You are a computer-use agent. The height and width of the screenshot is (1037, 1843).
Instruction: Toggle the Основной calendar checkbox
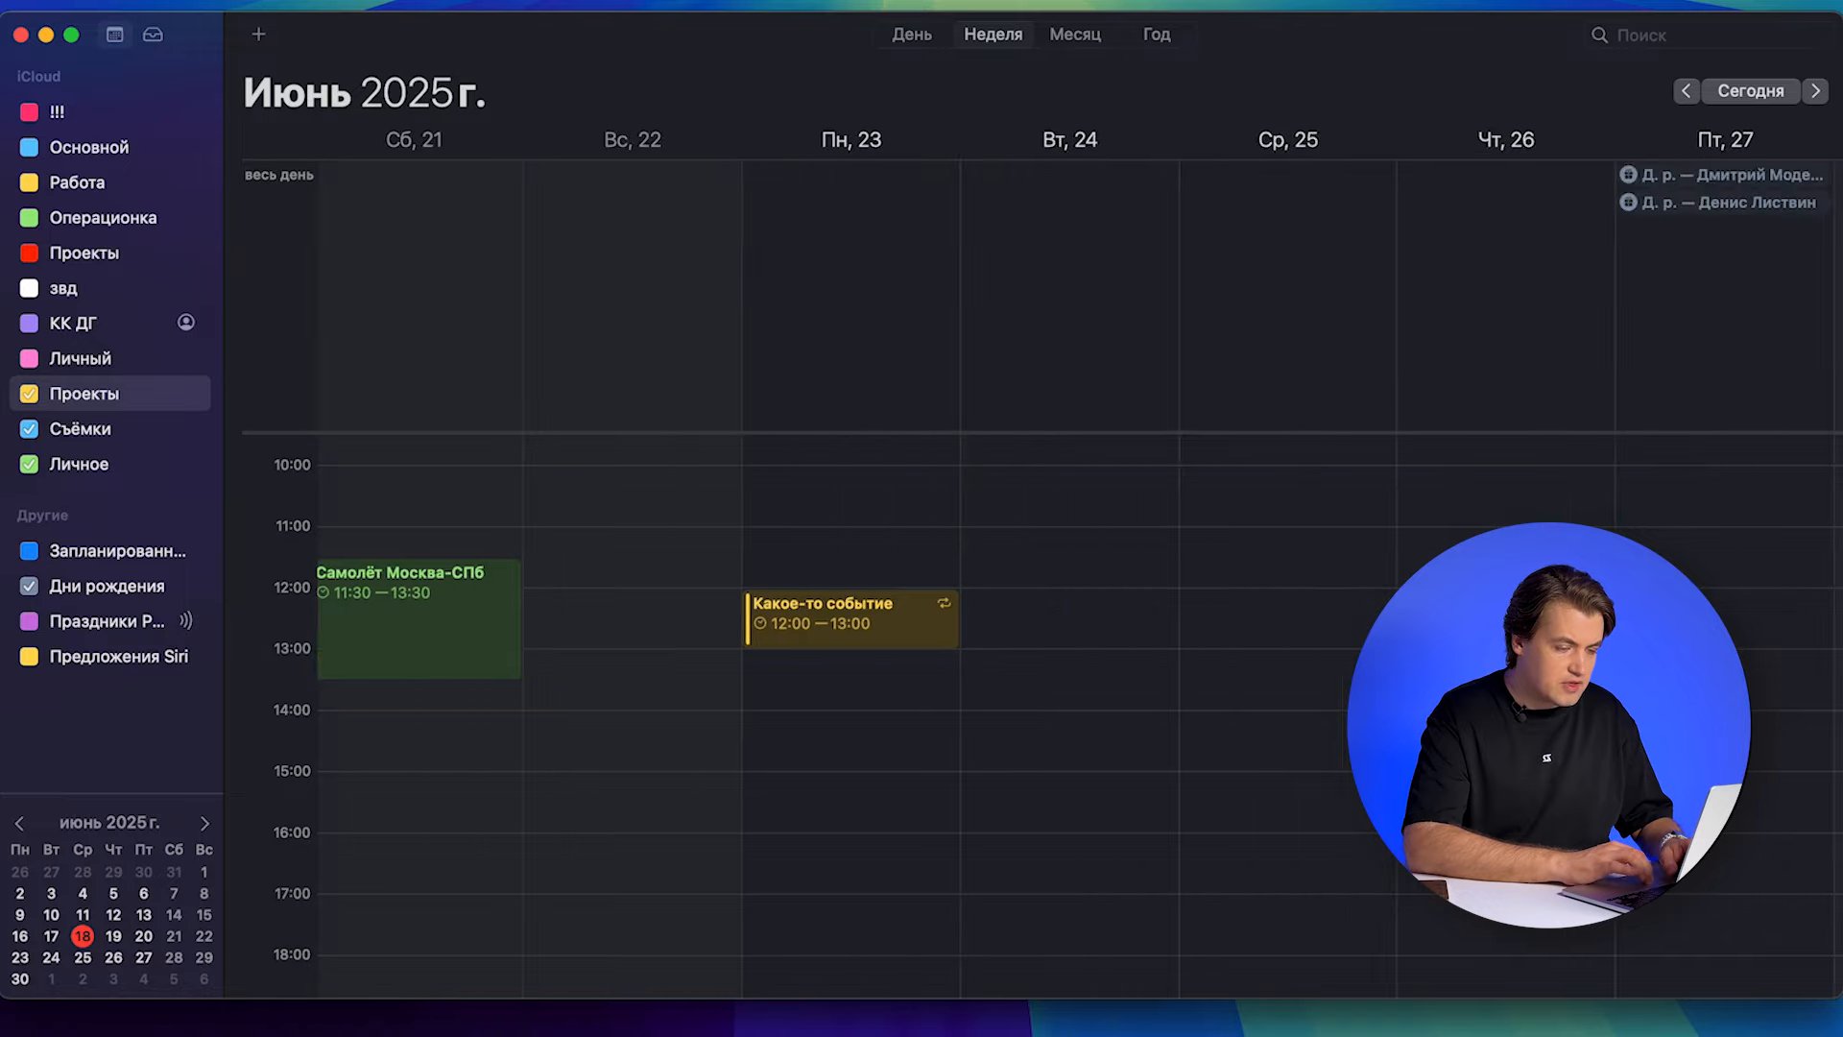click(30, 147)
